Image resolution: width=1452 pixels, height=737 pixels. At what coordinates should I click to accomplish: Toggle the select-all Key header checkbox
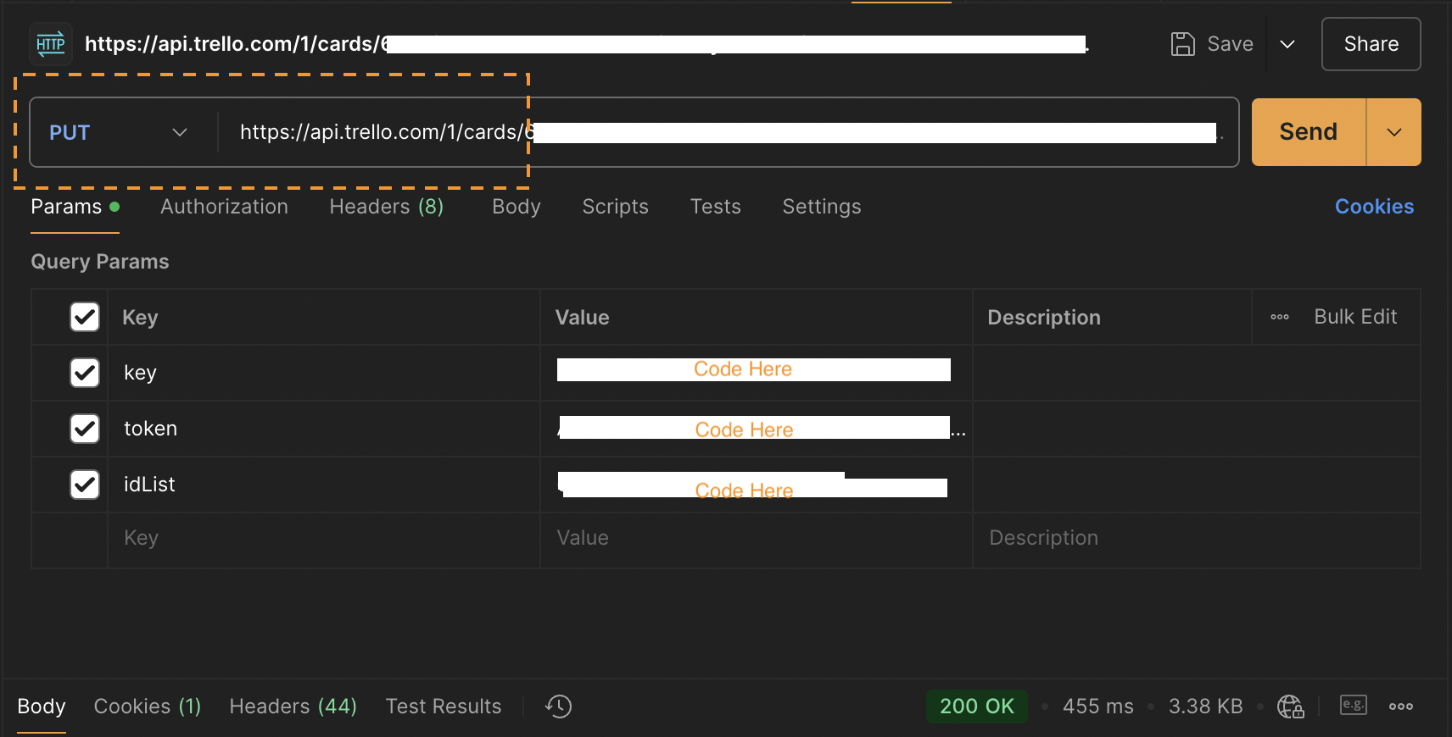pyautogui.click(x=85, y=317)
